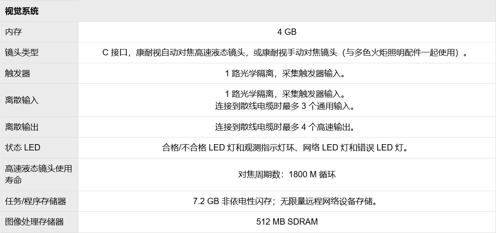
Task: Click the 视觉系统 table header
Action: [x=22, y=11]
